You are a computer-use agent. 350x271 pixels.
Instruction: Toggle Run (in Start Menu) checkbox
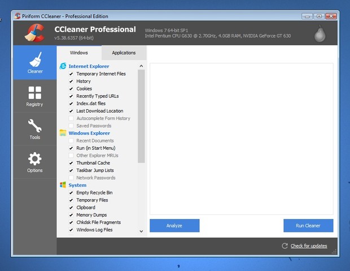71,148
